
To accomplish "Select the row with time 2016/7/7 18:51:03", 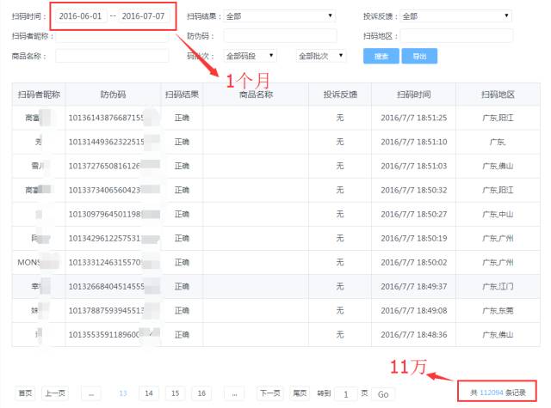I will tap(276, 166).
